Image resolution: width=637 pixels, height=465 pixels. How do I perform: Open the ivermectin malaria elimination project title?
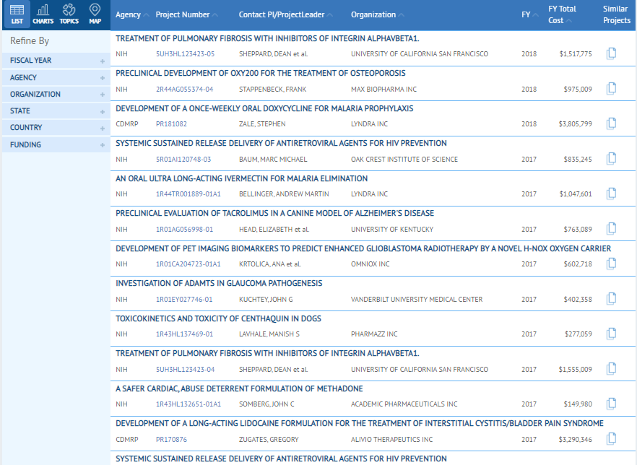pos(242,178)
